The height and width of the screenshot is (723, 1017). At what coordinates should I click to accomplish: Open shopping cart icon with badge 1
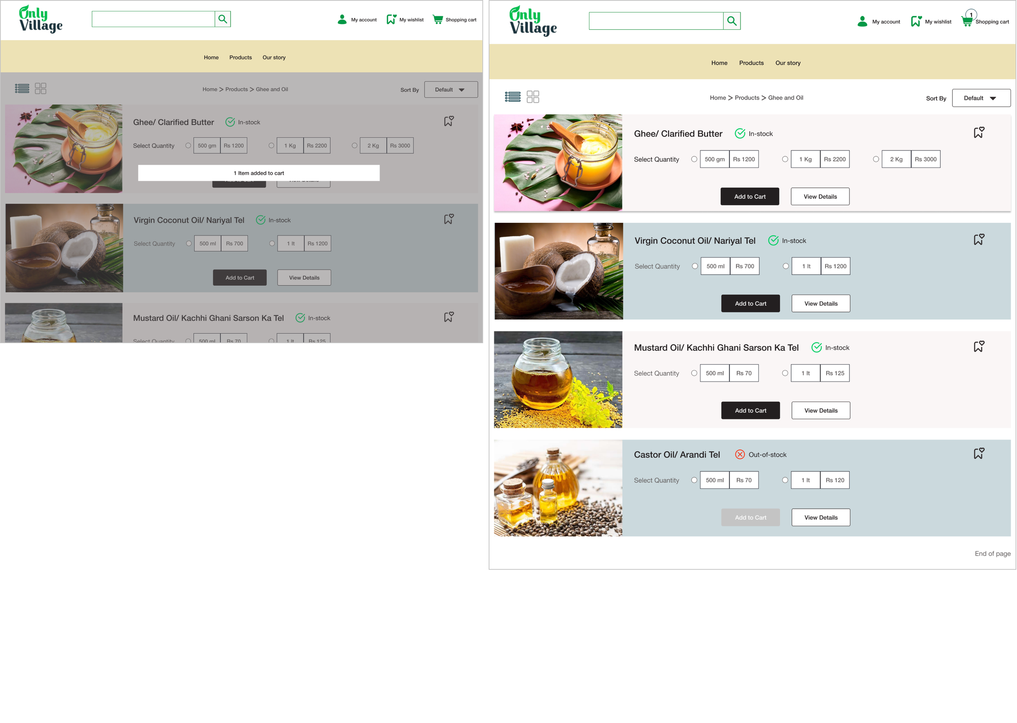coord(967,21)
